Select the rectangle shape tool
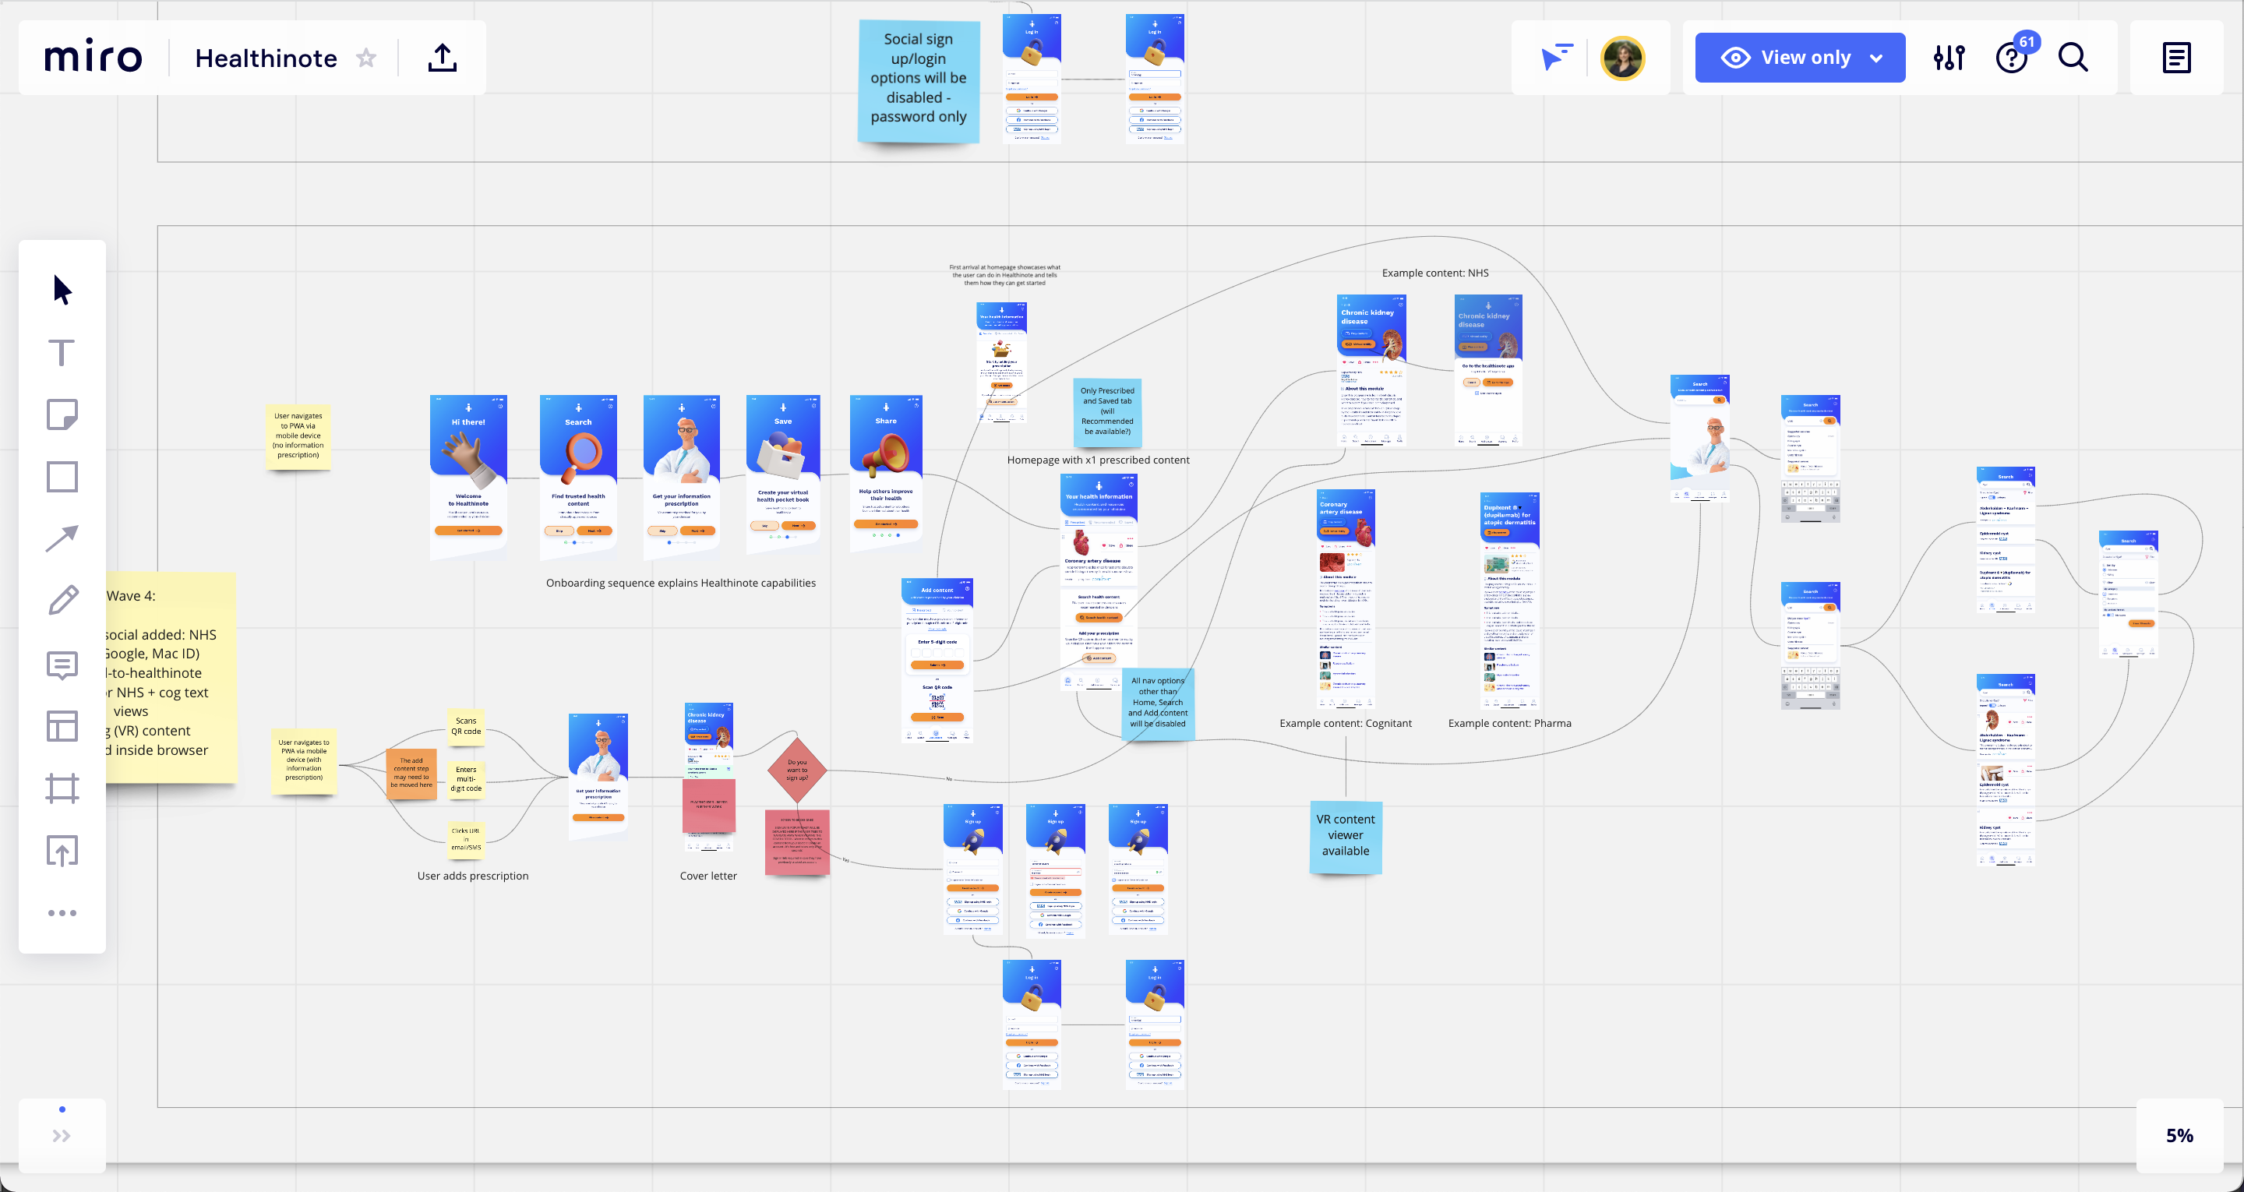 coord(62,475)
